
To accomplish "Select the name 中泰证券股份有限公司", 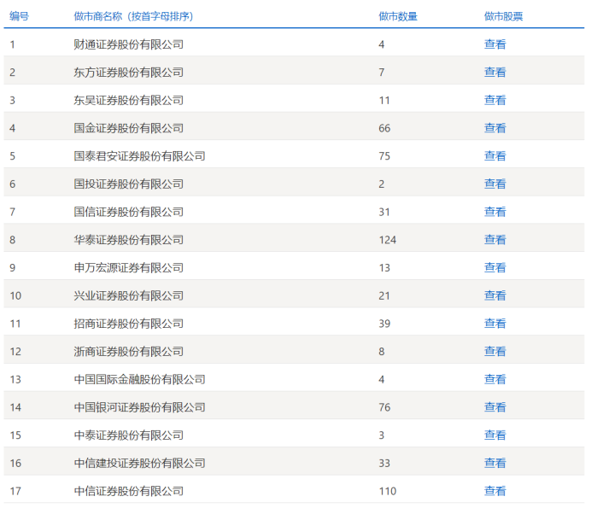I will 128,435.
